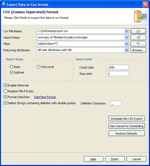Click the Browse.. button for attributes

[x=138, y=50]
